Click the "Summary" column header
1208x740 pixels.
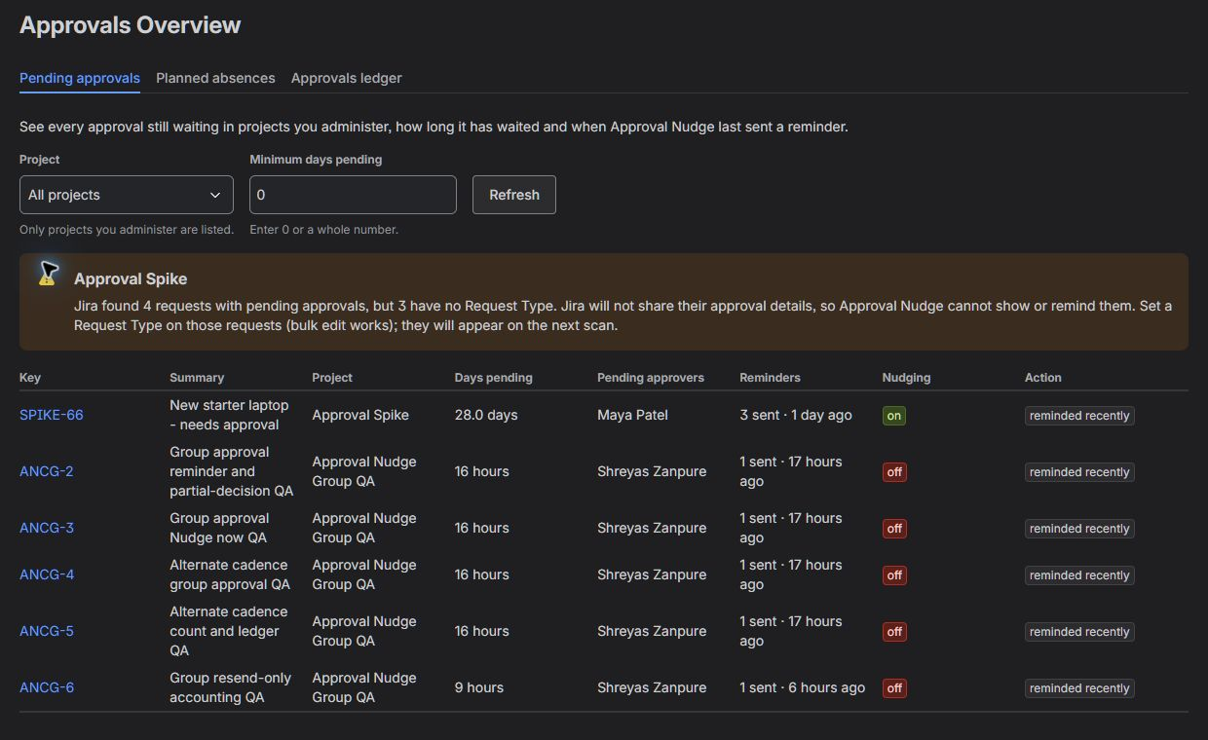[197, 378]
